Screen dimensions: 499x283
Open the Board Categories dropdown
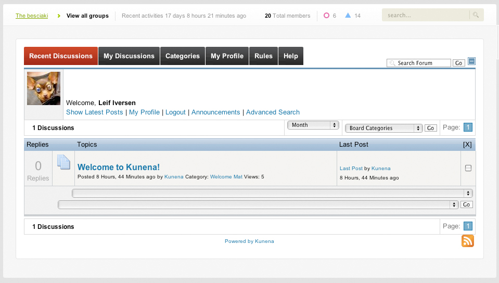click(383, 128)
